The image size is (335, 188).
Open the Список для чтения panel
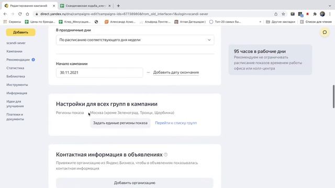point(316,22)
